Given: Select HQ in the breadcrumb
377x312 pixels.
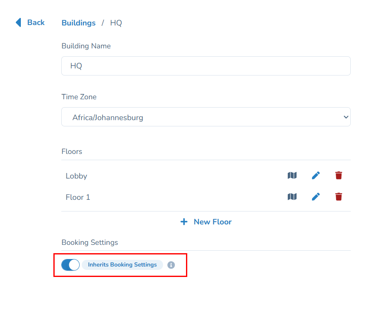Looking at the screenshot, I should 116,23.
